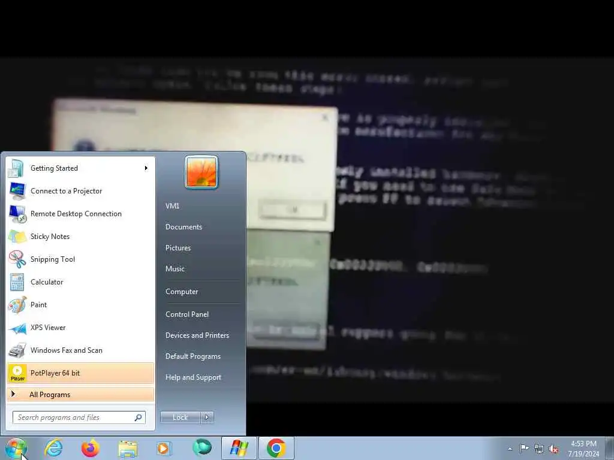Viewport: 614px width, 460px height.
Task: Open Pictures library
Action: [x=178, y=248]
